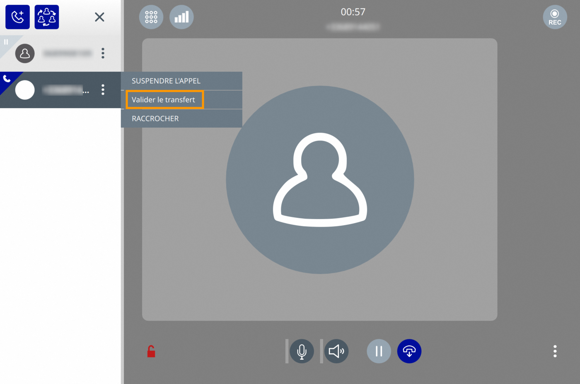
Task: Select the microphone icon
Action: click(x=302, y=351)
